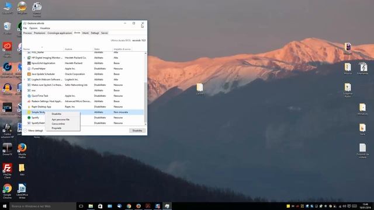Open the Altri folder on desktop
Image resolution: width=374 pixels, height=210 pixels.
[22, 170]
